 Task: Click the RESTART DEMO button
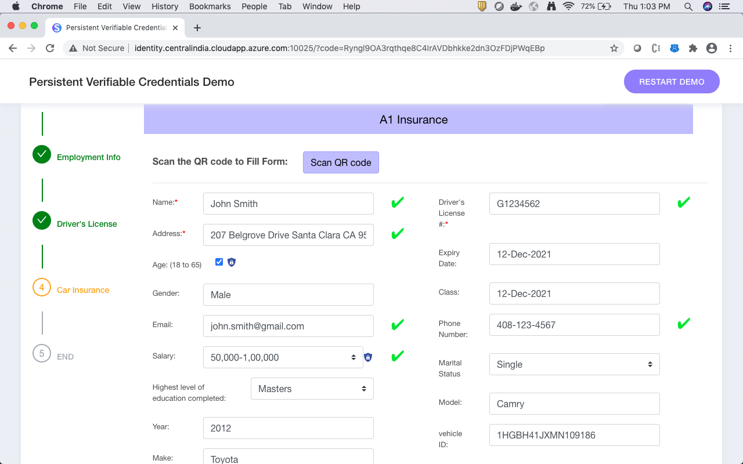pos(672,82)
